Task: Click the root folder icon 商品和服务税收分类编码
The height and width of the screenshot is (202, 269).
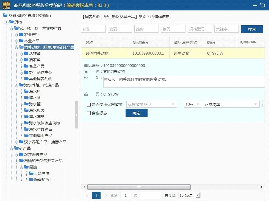Action: [5, 15]
